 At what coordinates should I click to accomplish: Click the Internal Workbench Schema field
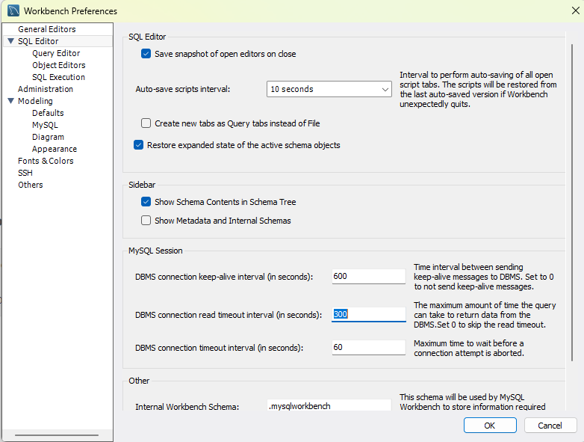pos(329,405)
